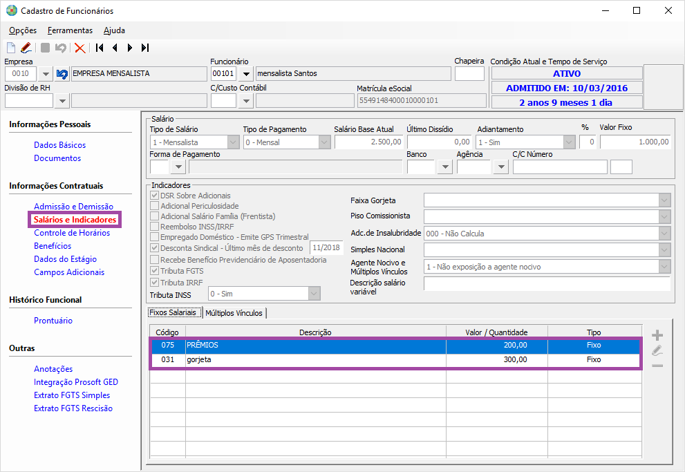The image size is (685, 472).
Task: Open the Tipo de Pagamento dropdown
Action: tap(325, 142)
